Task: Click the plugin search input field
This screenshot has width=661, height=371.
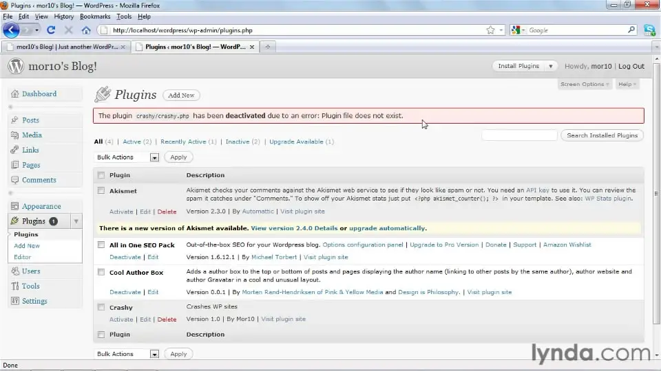Action: (x=519, y=135)
